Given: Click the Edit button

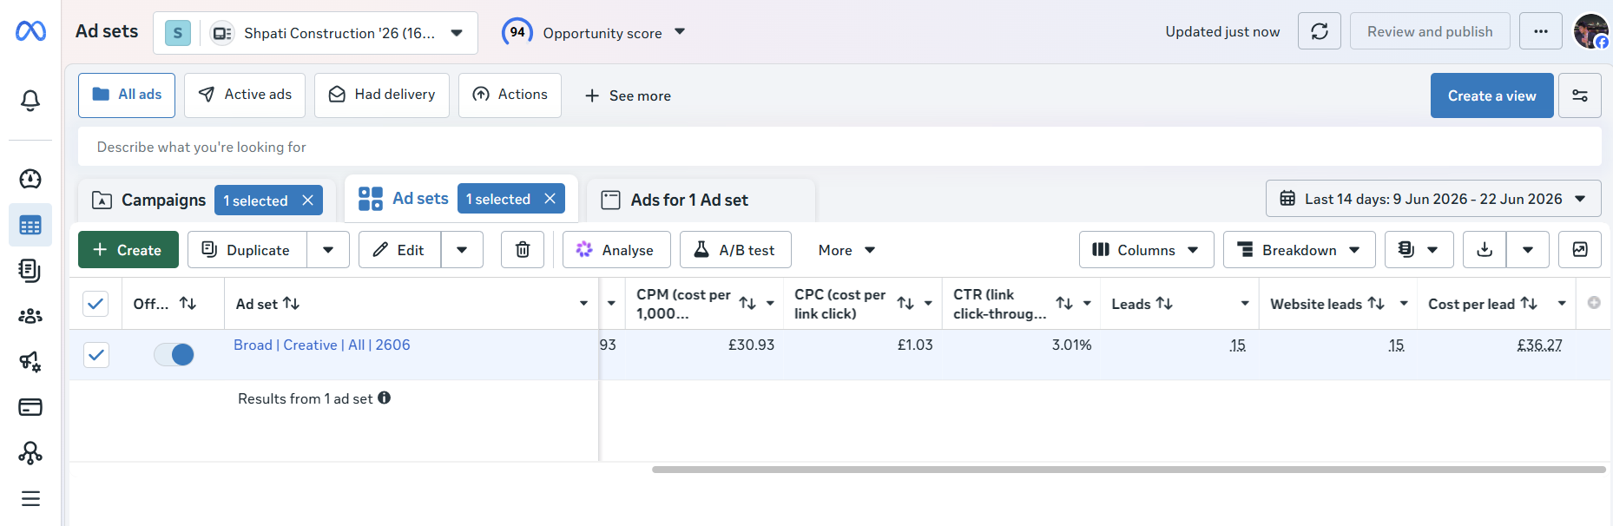Looking at the screenshot, I should coord(399,250).
